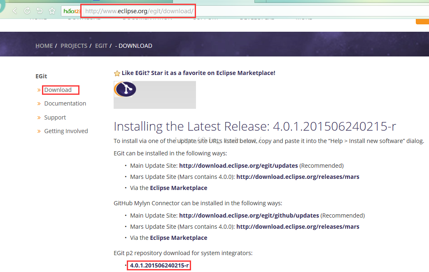Open EGIT in the breadcrumb
This screenshot has width=429, height=272.
(x=101, y=46)
